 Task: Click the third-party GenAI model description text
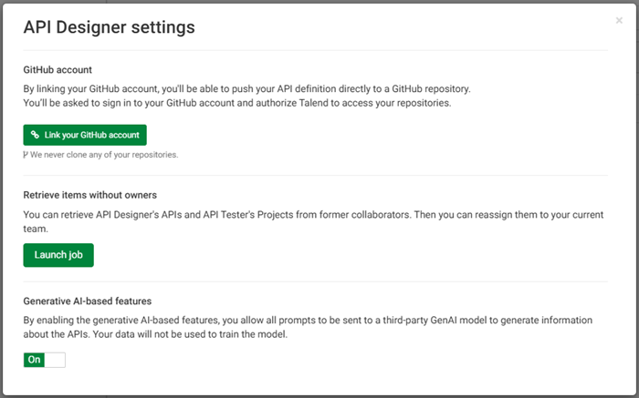pyautogui.click(x=306, y=327)
